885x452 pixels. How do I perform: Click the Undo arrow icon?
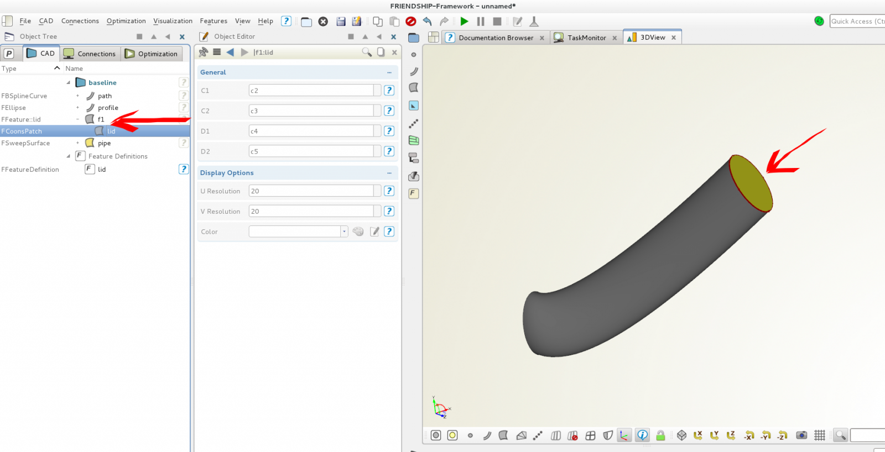427,22
